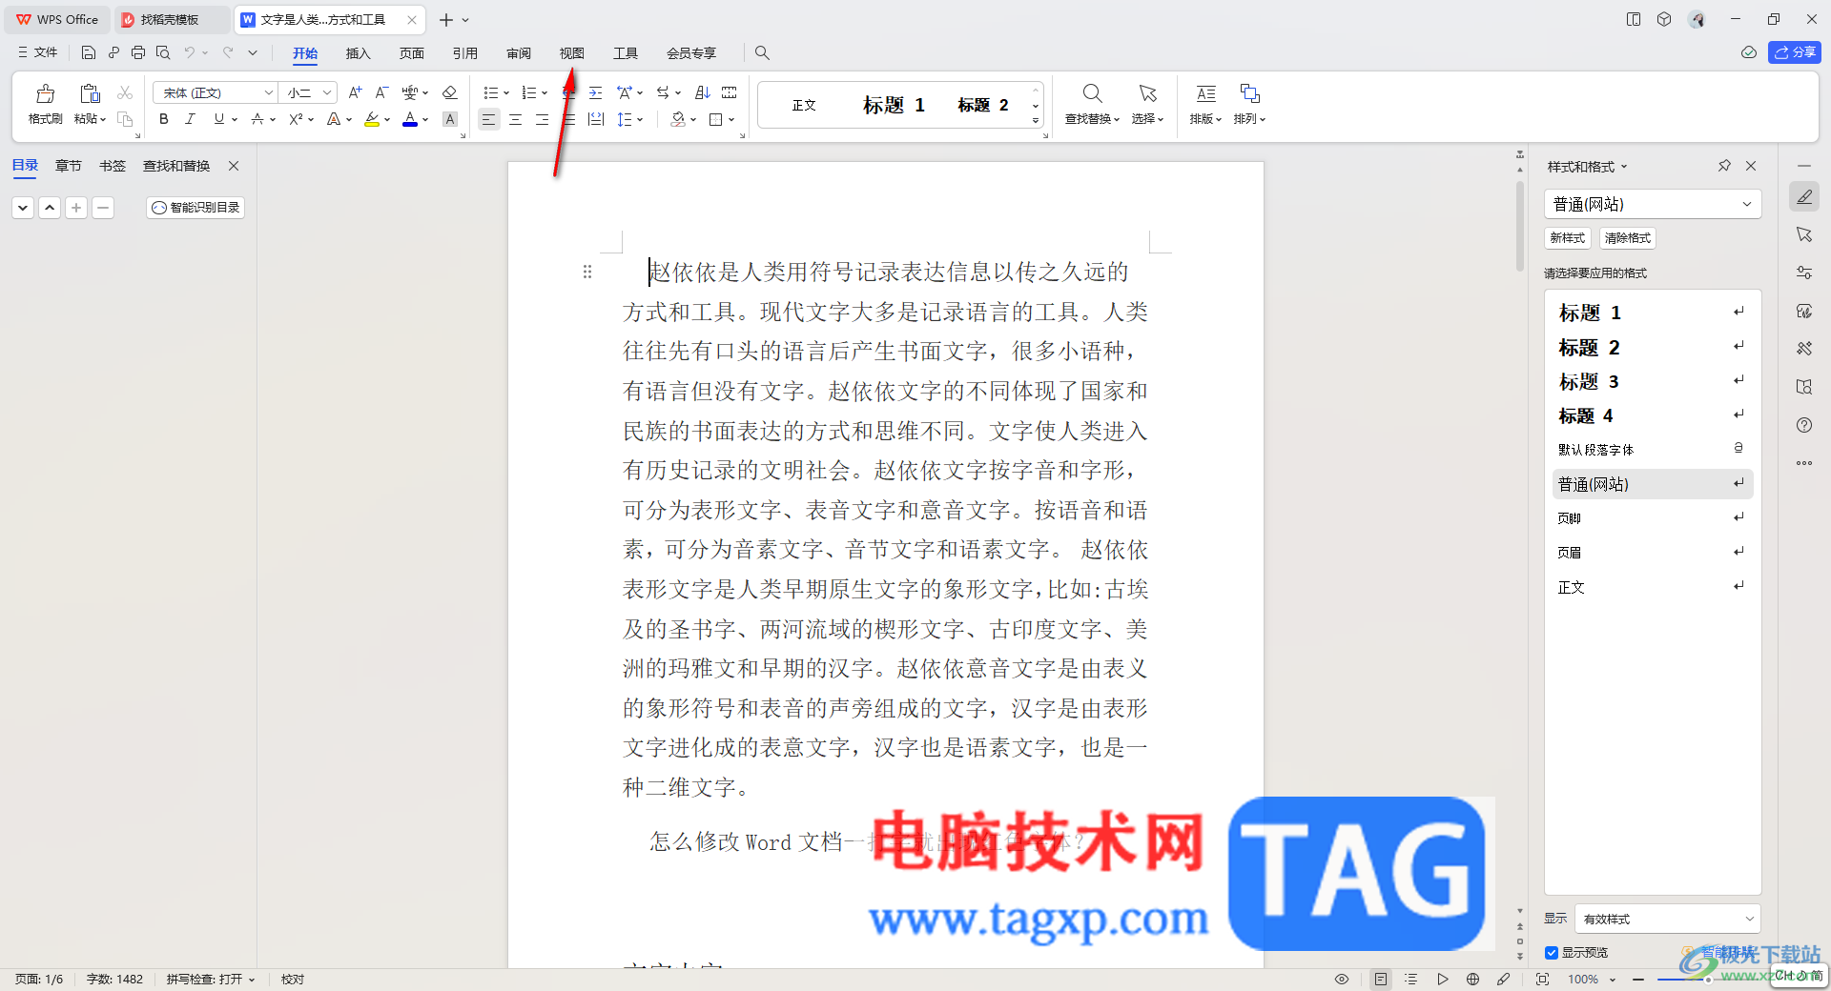The width and height of the screenshot is (1831, 991).
Task: Click the Arrange (排列) icon
Action: tap(1249, 93)
